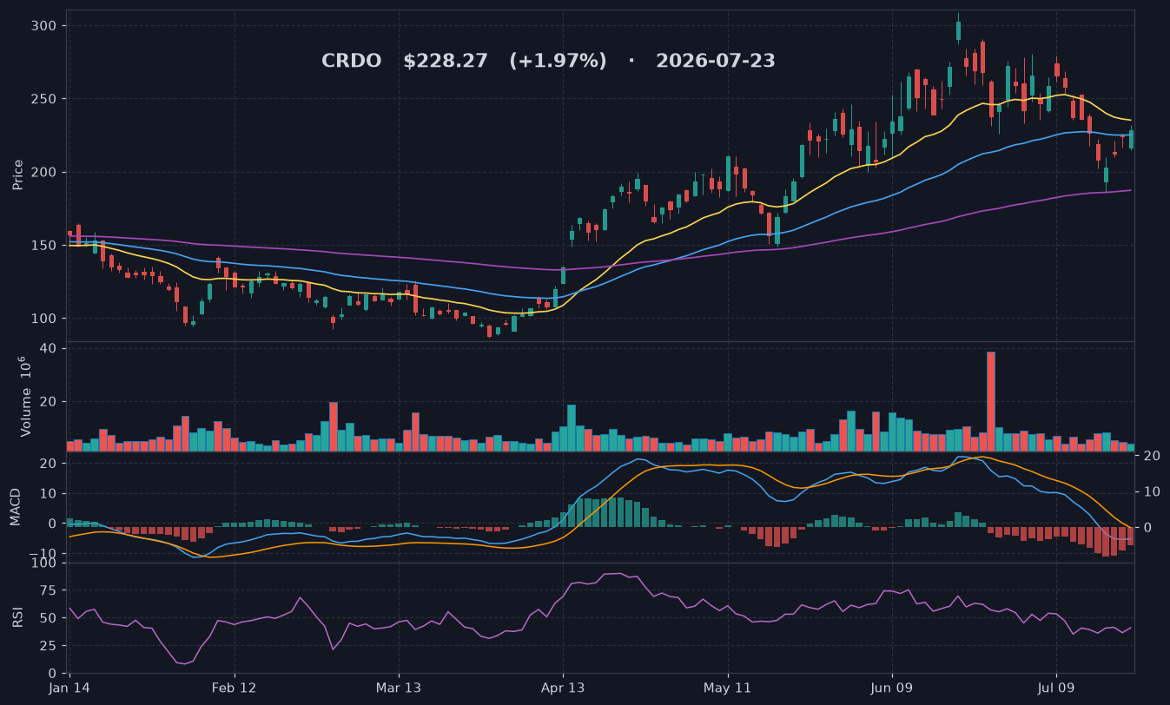Image resolution: width=1170 pixels, height=705 pixels.
Task: Click the 100 tick on the Price axis
Action: [45, 319]
